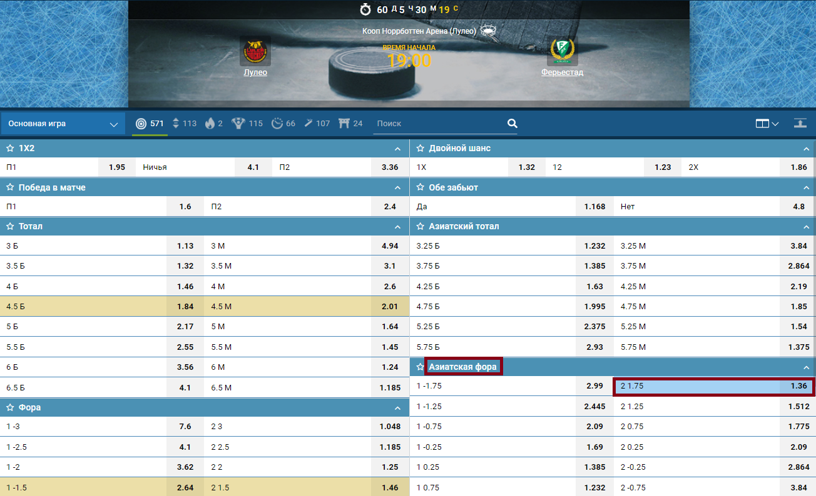This screenshot has width=816, height=496.
Task: Open the column layout dropdown
Action: 767,124
